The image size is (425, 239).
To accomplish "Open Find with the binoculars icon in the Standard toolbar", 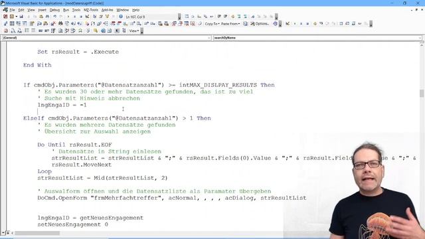I will point(47,17).
